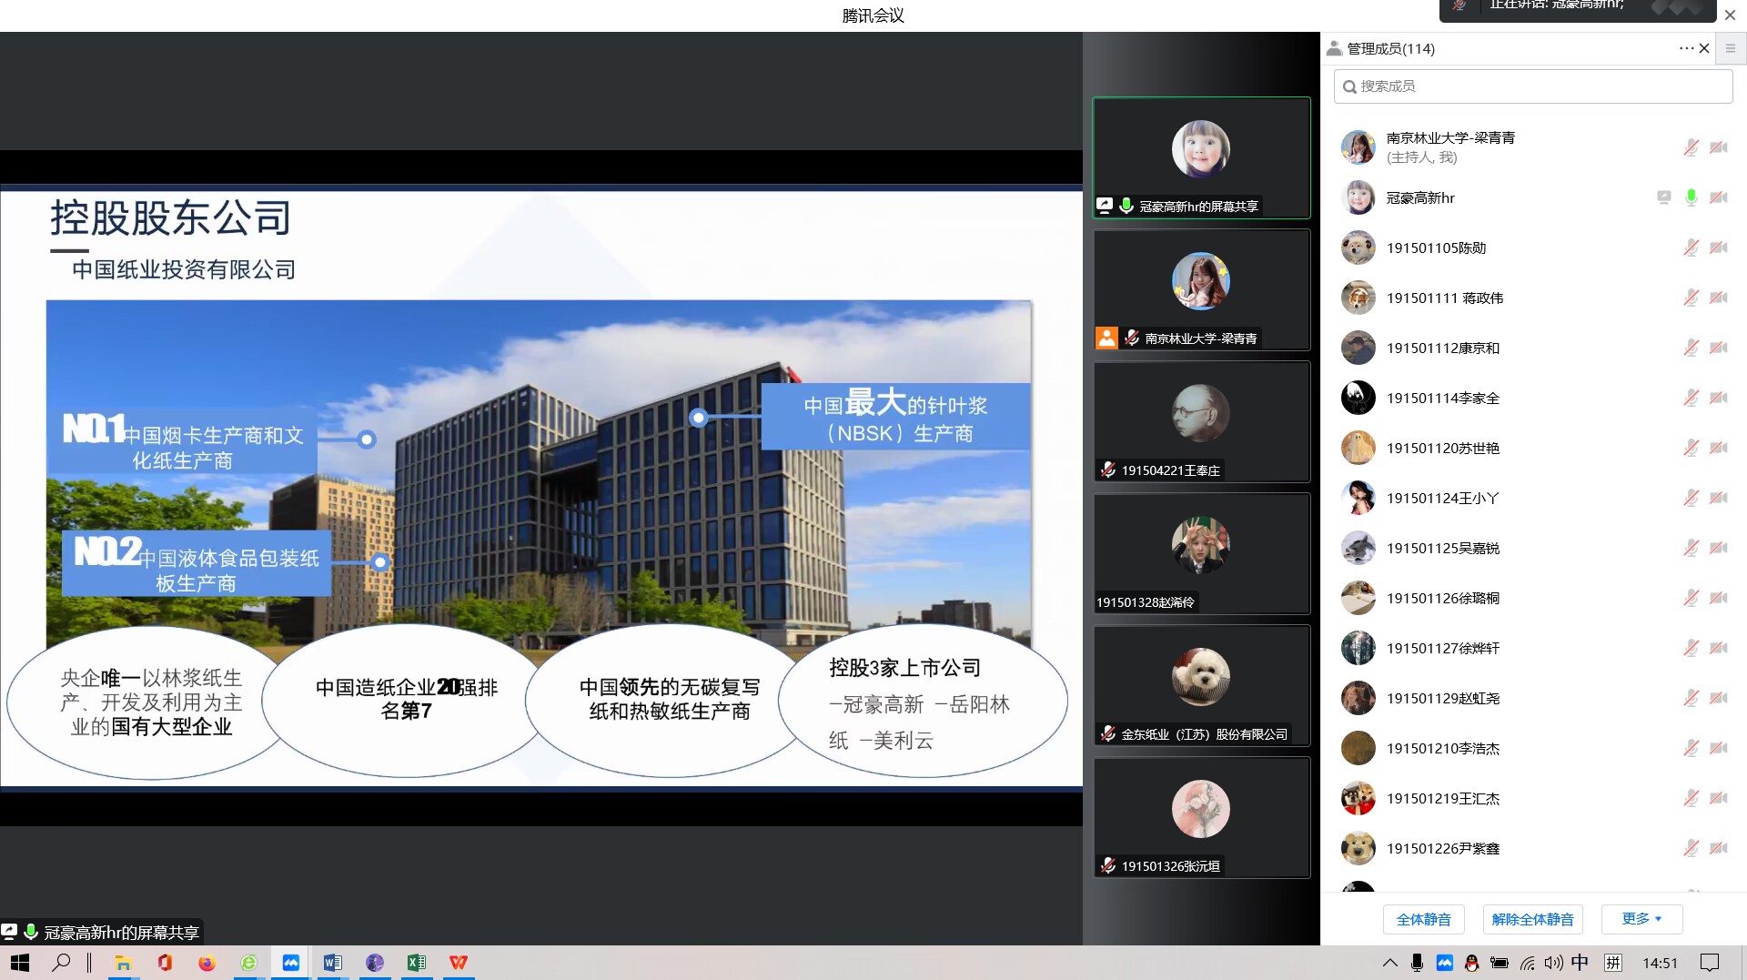Viewport: 1747px width, 980px height.
Task: Show hidden system tray icons
Action: (1389, 963)
